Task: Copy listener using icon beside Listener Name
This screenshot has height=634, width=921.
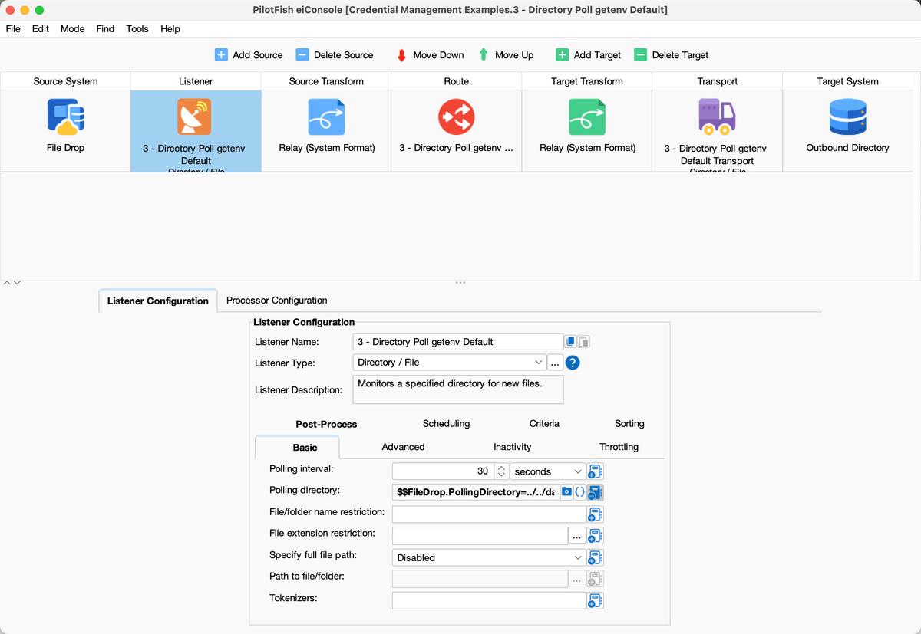Action: (x=571, y=342)
